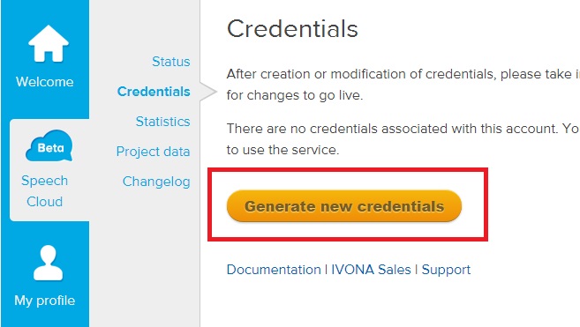The width and height of the screenshot is (580, 327).
Task: Click the 'to use the service' text line
Action: (x=283, y=150)
